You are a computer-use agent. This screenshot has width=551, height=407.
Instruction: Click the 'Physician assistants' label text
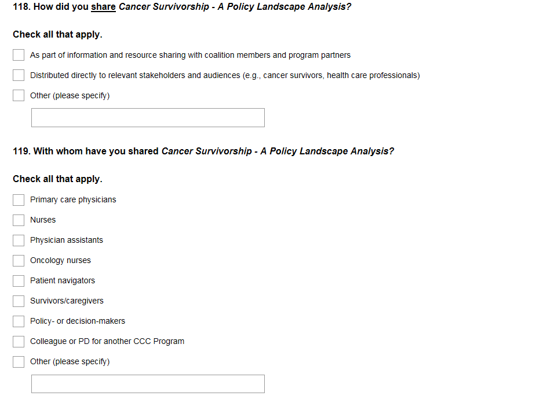click(67, 240)
